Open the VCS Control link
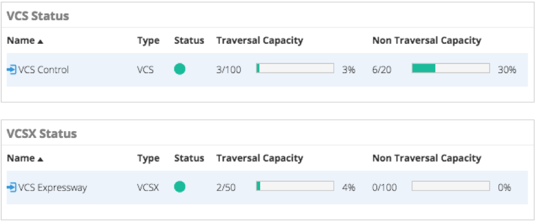 pos(43,70)
